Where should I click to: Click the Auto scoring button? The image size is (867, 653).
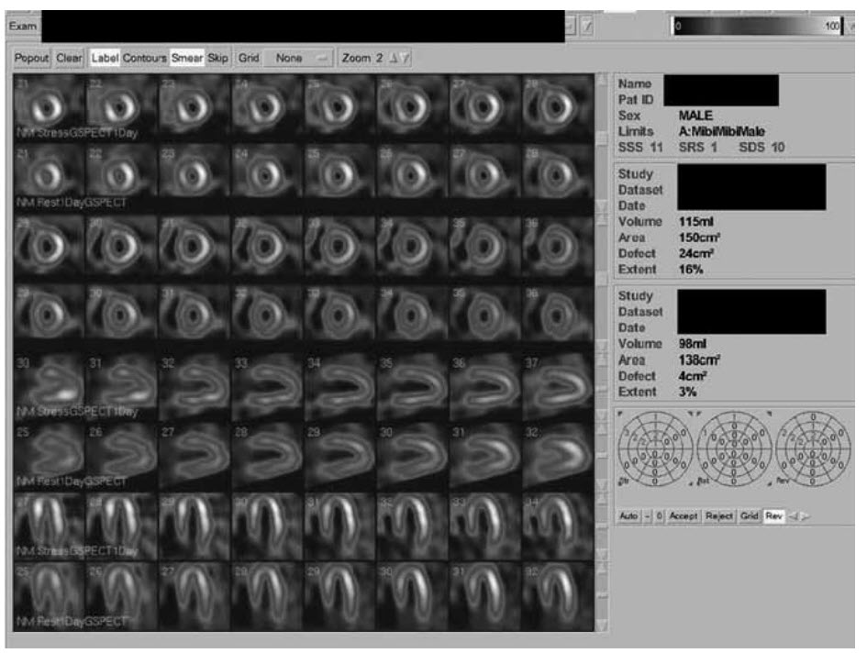coord(628,516)
